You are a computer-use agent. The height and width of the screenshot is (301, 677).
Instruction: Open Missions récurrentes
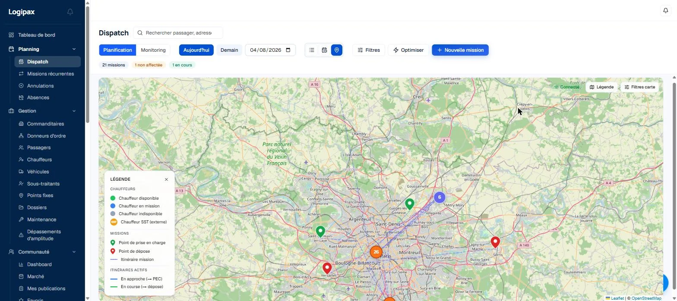click(47, 74)
